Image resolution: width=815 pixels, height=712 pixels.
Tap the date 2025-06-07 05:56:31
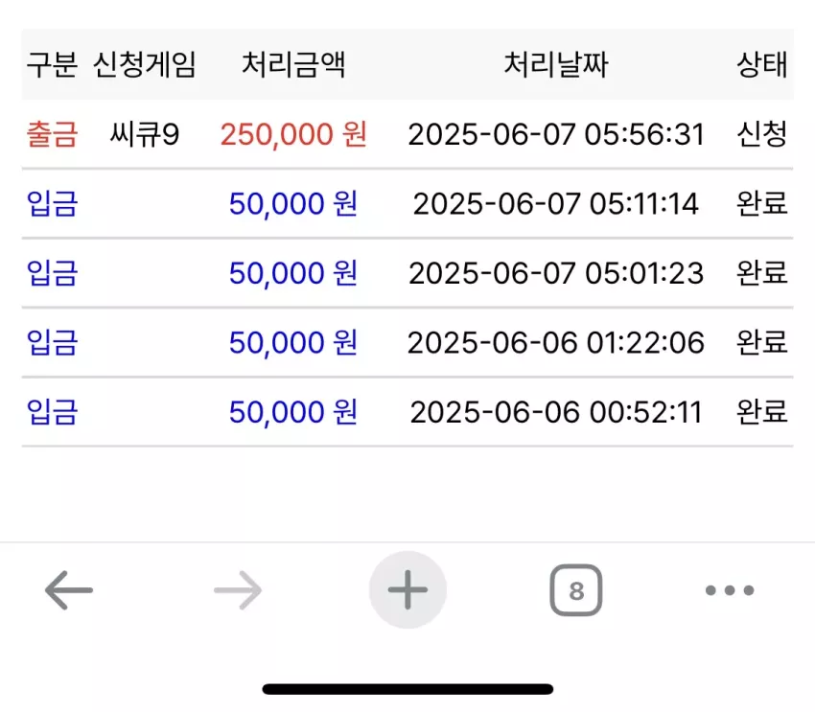pos(555,134)
